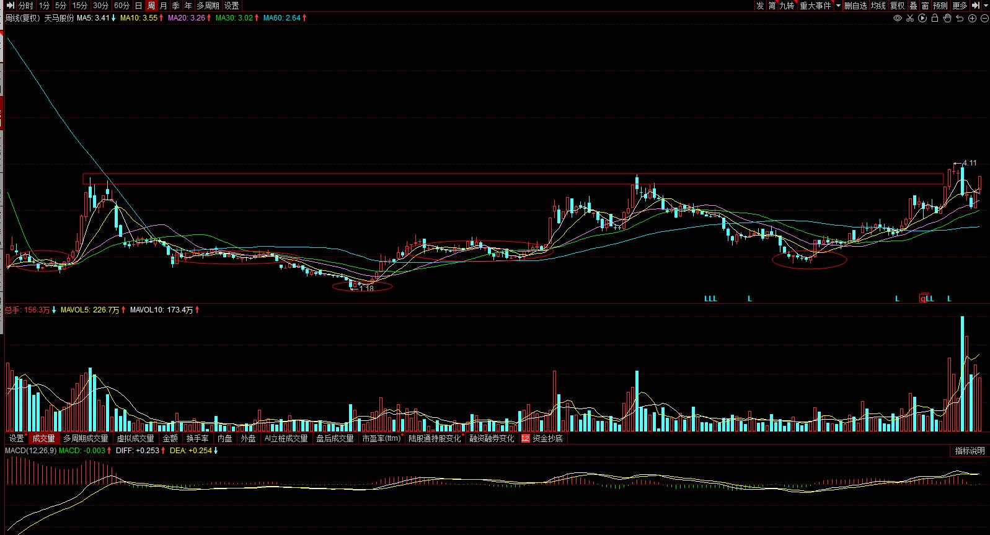
Task: Zoom in with the plus circle icon
Action: click(x=972, y=18)
